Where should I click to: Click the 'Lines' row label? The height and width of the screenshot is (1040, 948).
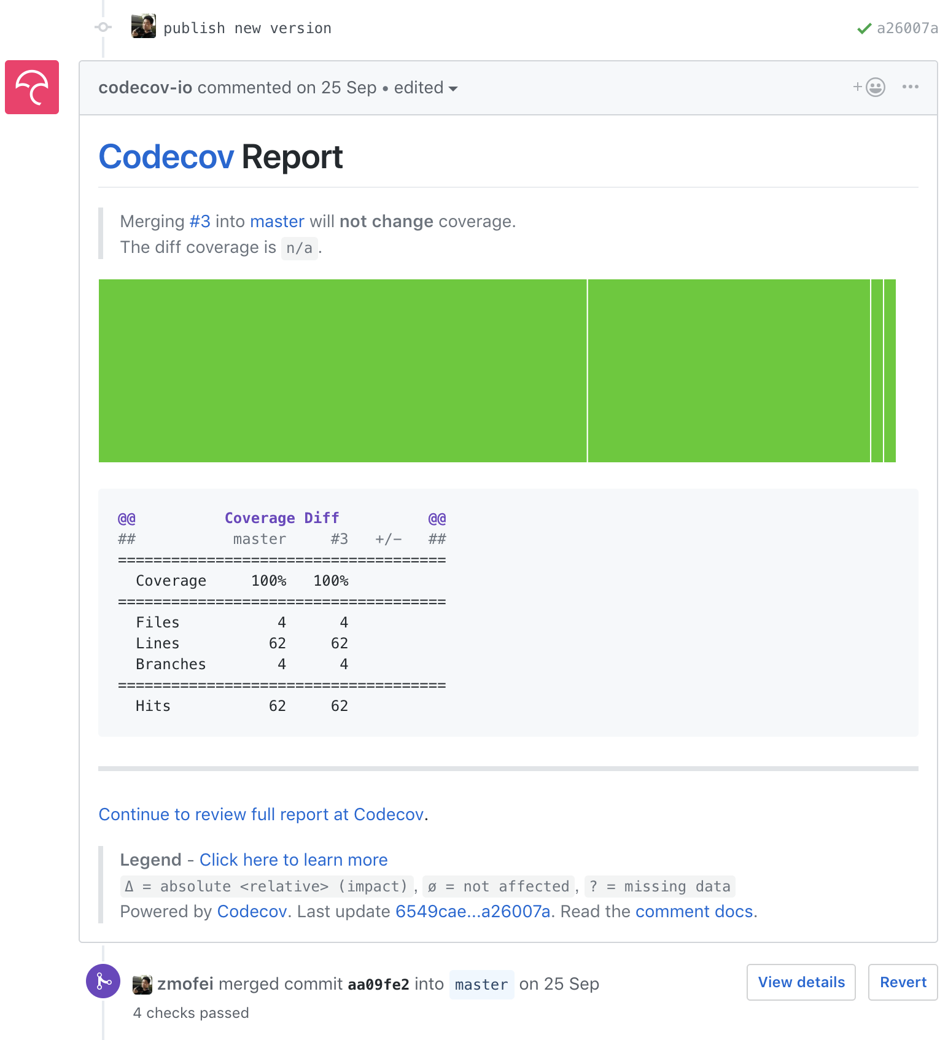point(158,643)
